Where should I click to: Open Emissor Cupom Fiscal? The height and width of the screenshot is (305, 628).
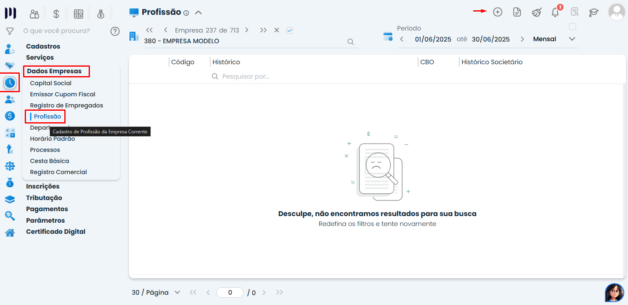coord(63,94)
